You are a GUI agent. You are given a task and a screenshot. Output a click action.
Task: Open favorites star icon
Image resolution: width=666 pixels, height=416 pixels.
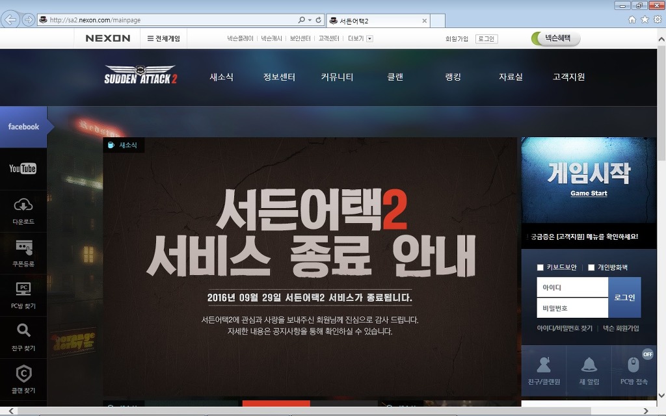coord(645,19)
